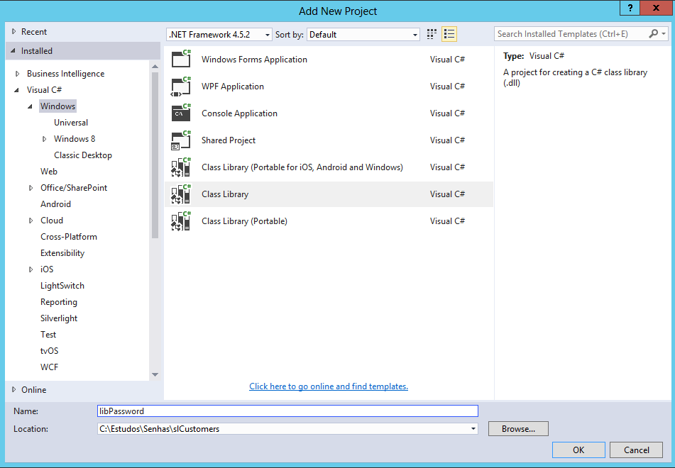Screen dimensions: 675x468
Task: Expand the Recent section
Action: point(13,31)
